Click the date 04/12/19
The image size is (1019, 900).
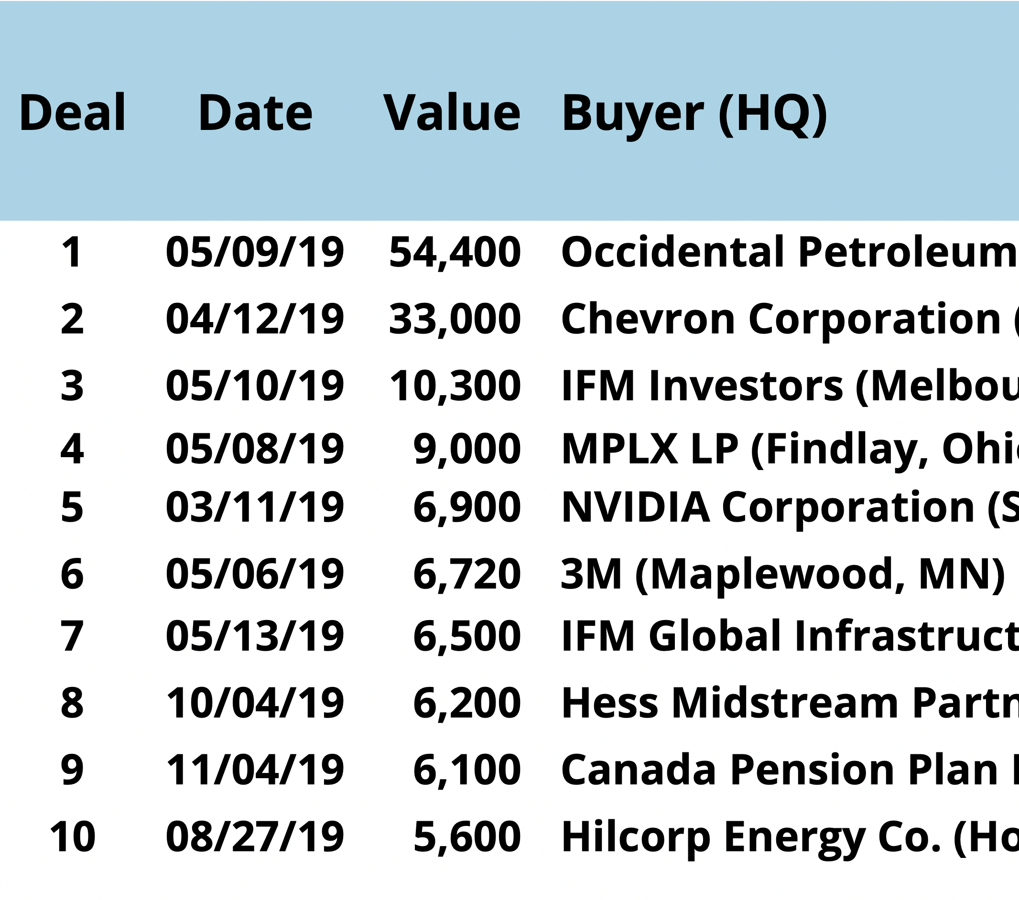tap(255, 319)
